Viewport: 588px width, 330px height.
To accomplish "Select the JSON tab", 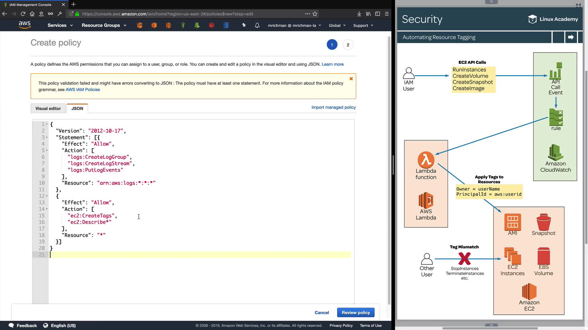I will 77,108.
